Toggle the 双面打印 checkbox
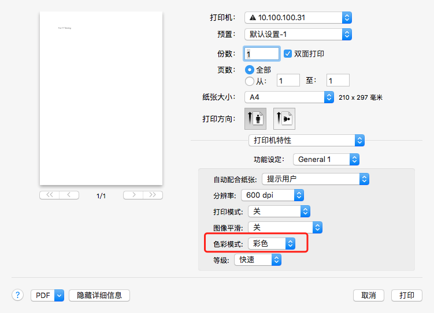Image resolution: width=434 pixels, height=313 pixels. (288, 54)
